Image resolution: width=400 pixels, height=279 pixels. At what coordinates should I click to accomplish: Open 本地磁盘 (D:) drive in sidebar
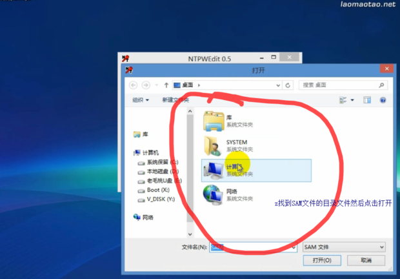158,172
